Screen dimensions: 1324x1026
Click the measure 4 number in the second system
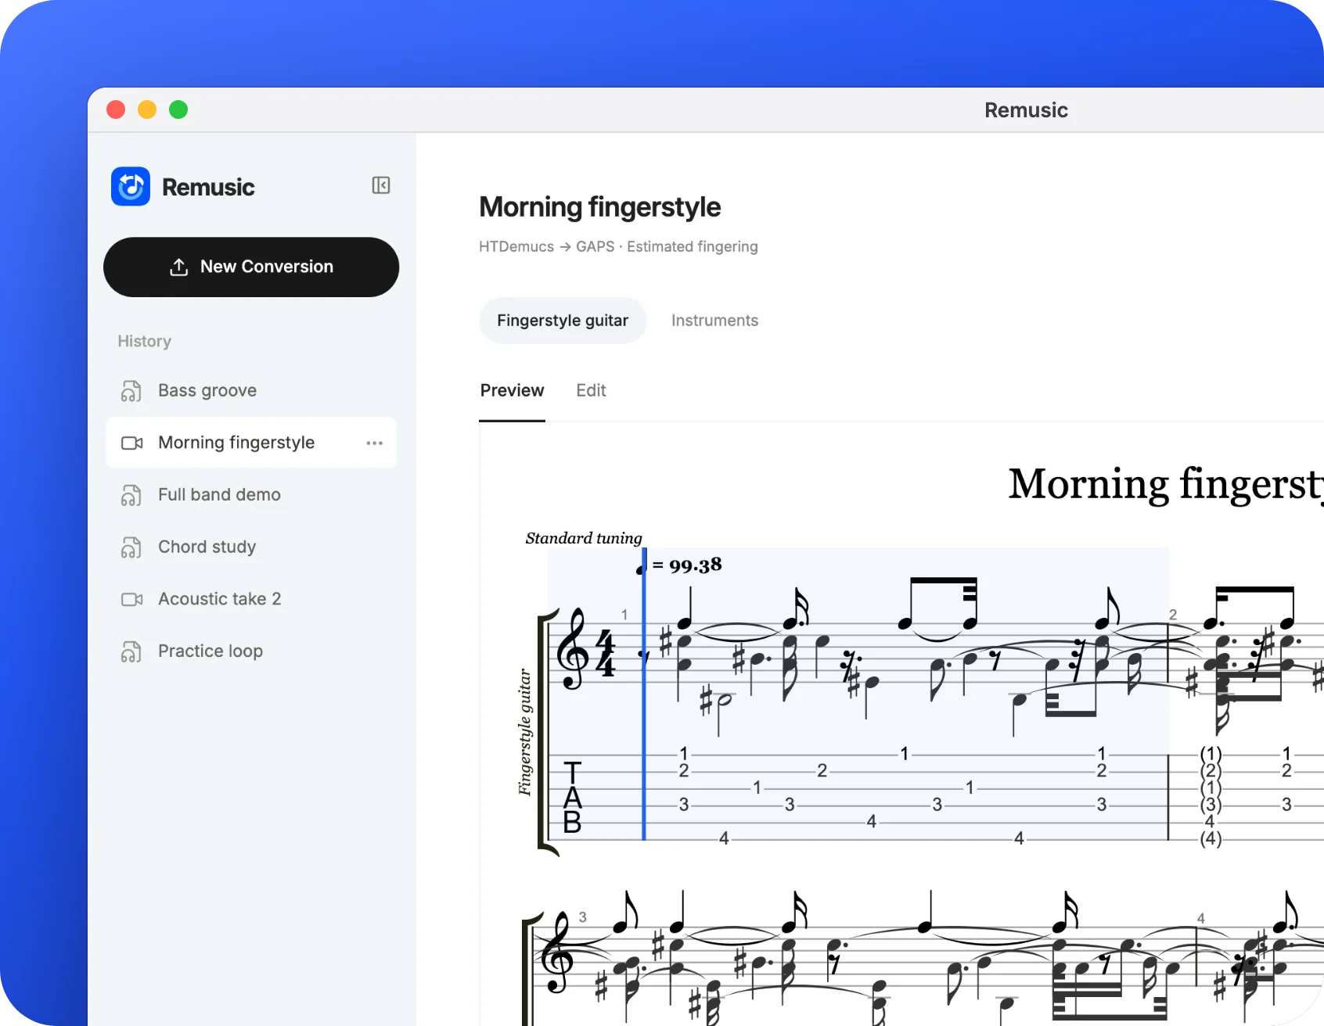(x=1201, y=918)
